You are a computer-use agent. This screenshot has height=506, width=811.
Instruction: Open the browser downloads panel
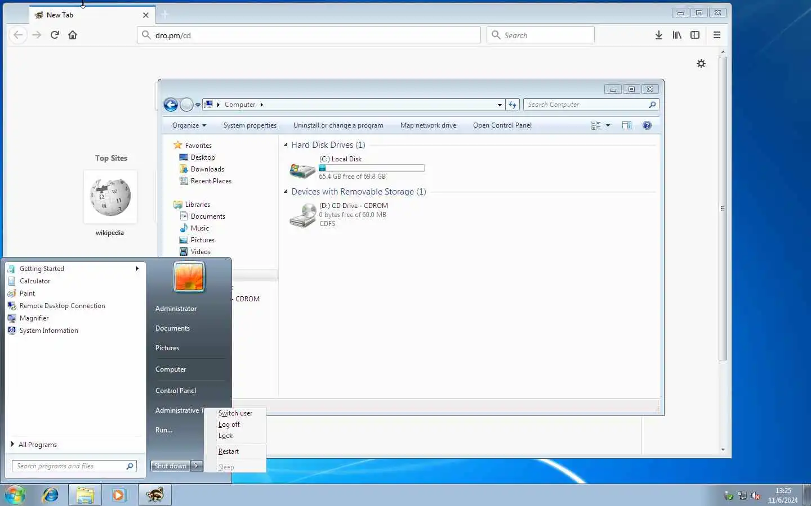[658, 35]
